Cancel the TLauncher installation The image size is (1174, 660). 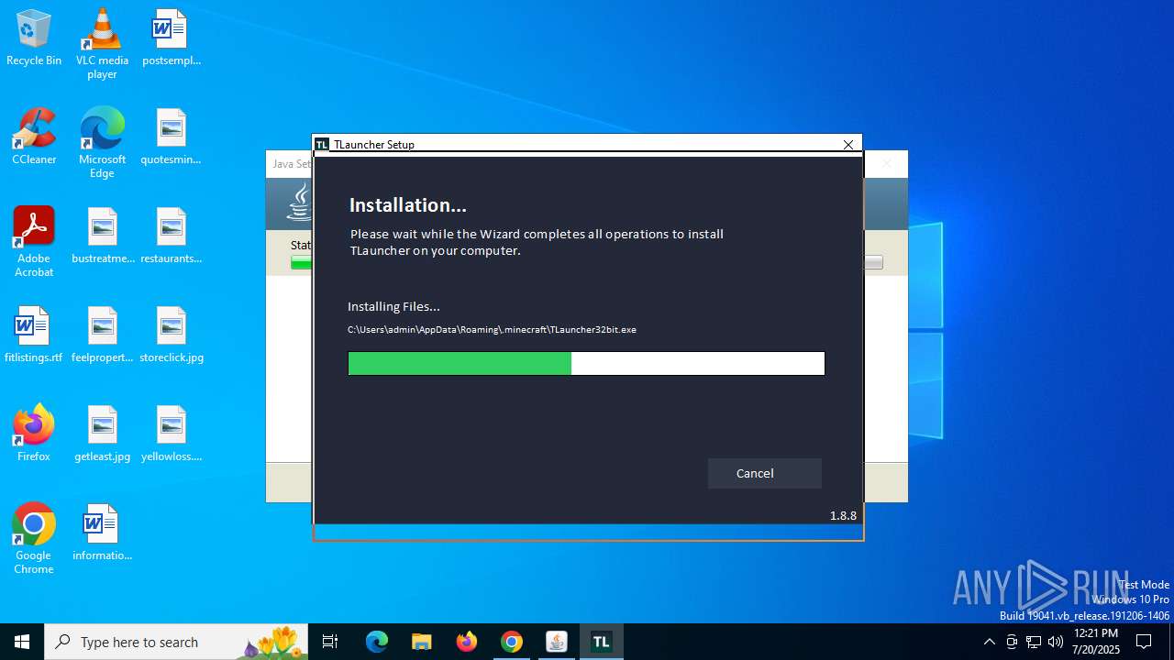click(x=764, y=473)
